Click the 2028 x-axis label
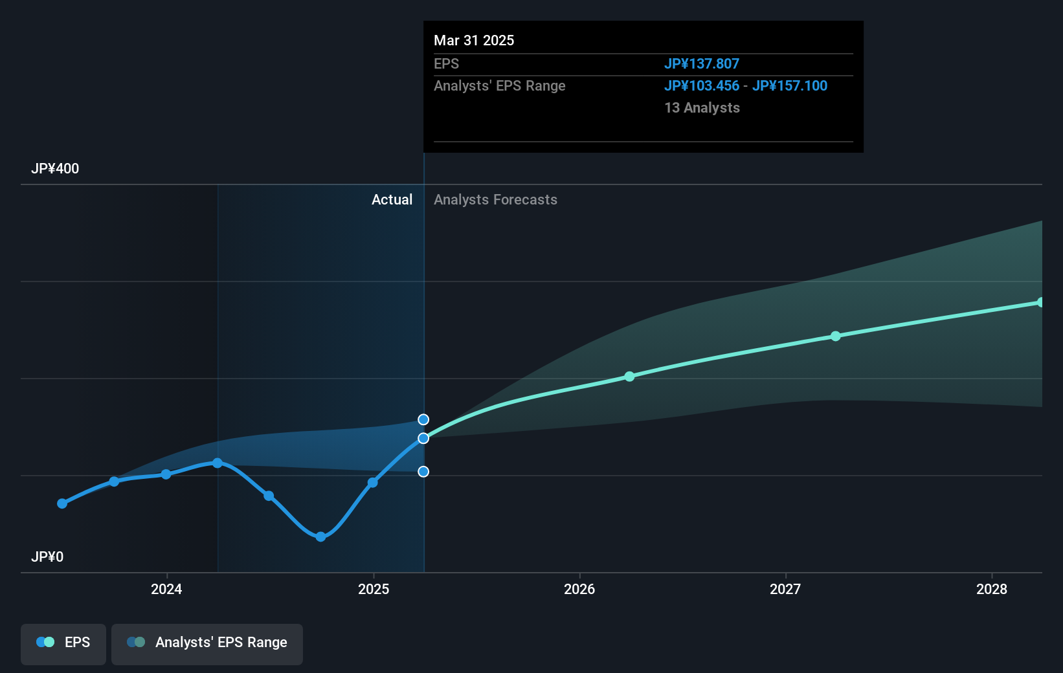 [x=992, y=589]
